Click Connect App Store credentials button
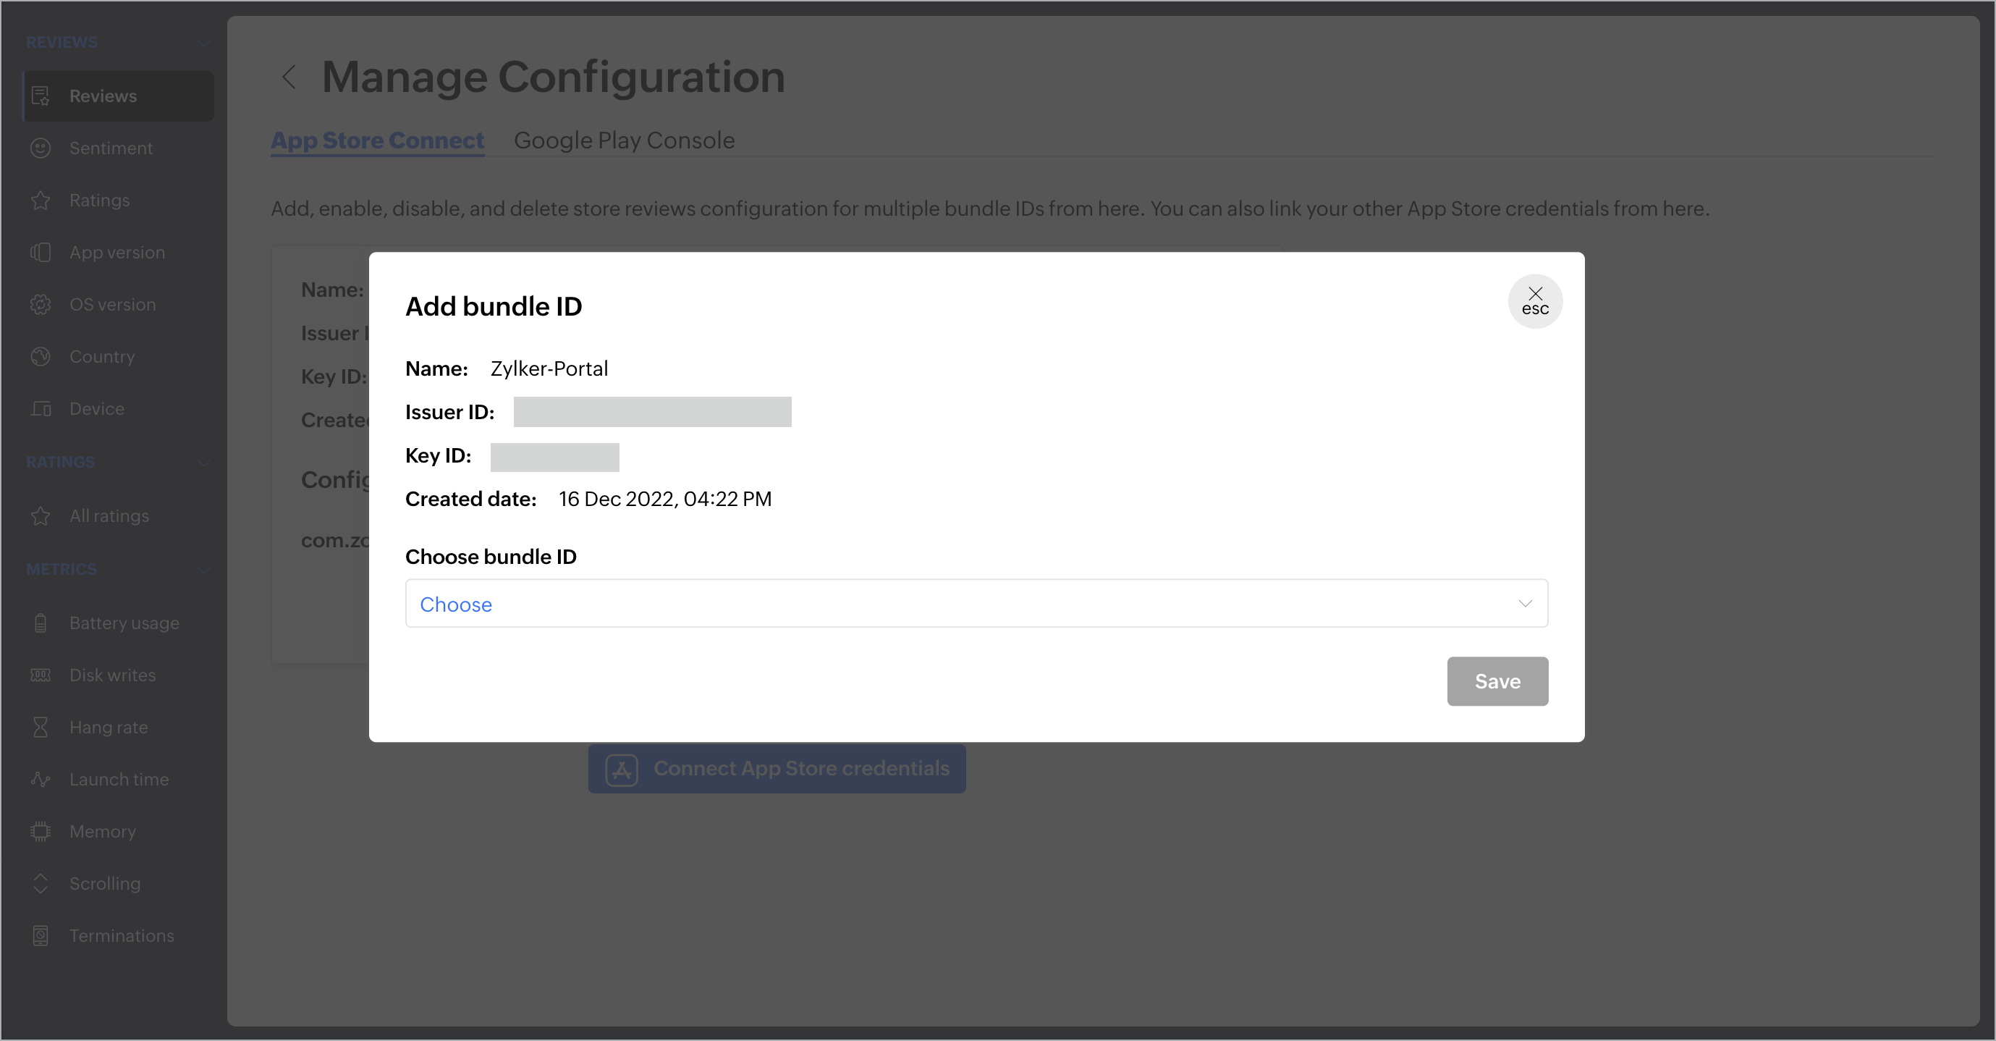 click(x=777, y=769)
